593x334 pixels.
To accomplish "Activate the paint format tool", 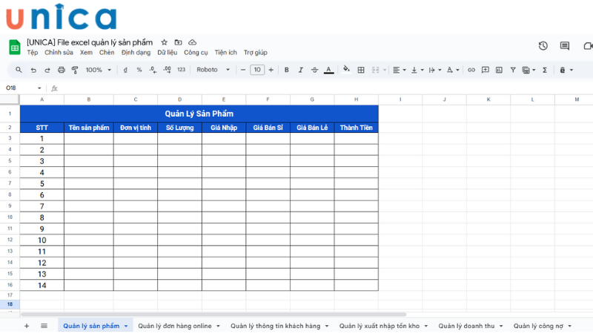I will pyautogui.click(x=75, y=70).
